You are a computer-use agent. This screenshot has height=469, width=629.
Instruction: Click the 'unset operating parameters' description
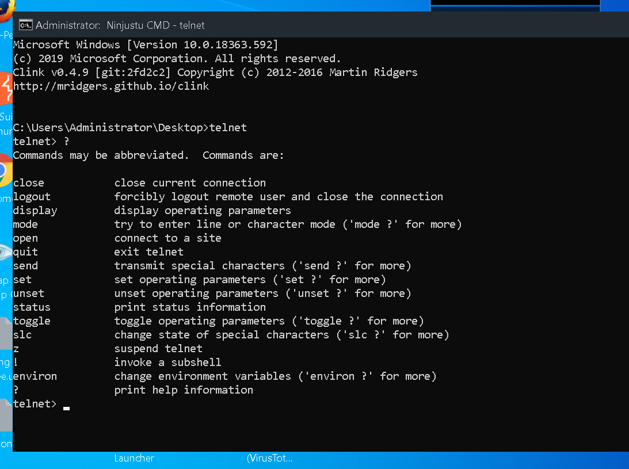[263, 293]
